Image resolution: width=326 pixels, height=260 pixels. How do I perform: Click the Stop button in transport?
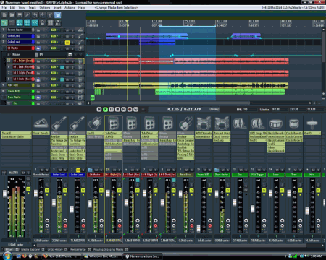click(117, 109)
